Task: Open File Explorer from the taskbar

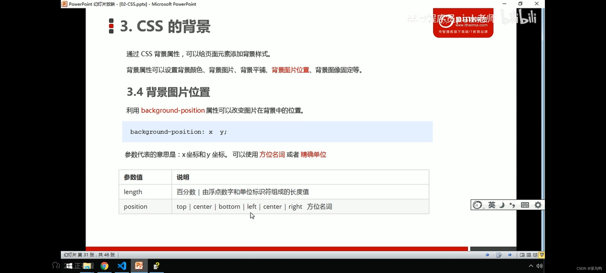Action: (x=87, y=266)
